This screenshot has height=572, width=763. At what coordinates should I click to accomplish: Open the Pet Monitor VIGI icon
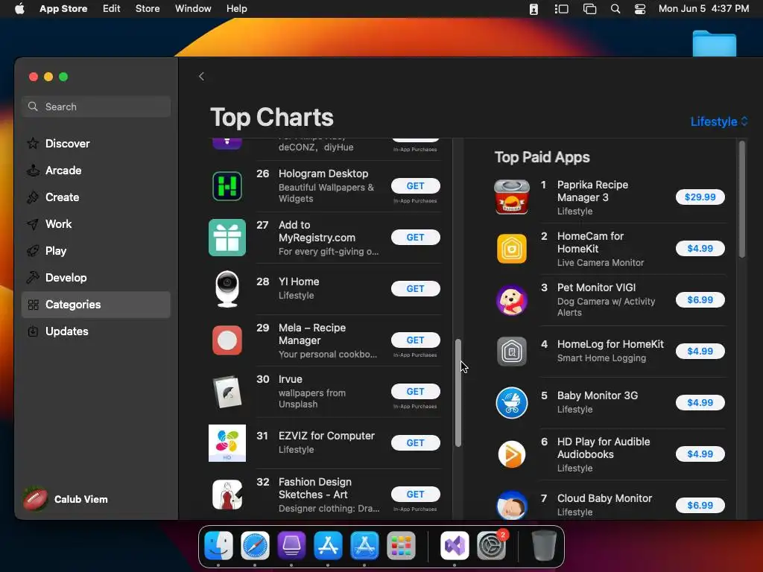pos(511,300)
